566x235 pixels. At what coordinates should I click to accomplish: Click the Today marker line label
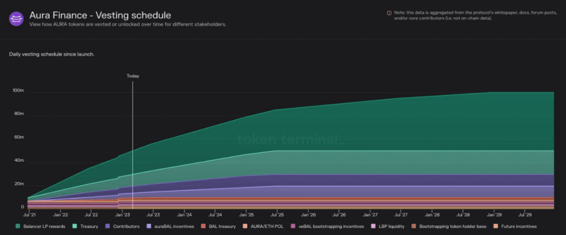click(133, 76)
